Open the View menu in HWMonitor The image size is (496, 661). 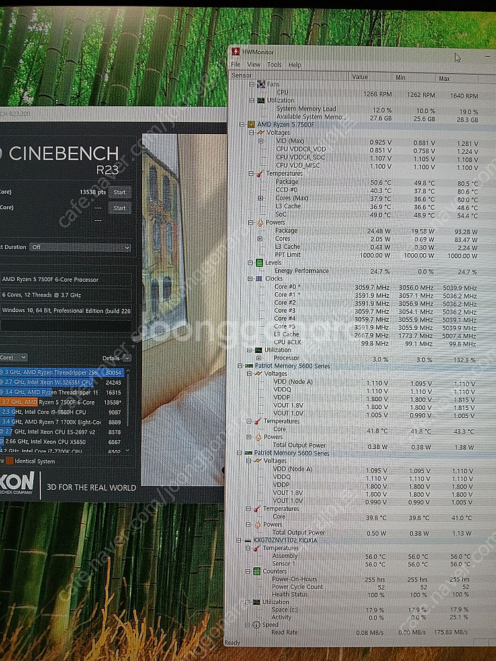click(x=253, y=65)
